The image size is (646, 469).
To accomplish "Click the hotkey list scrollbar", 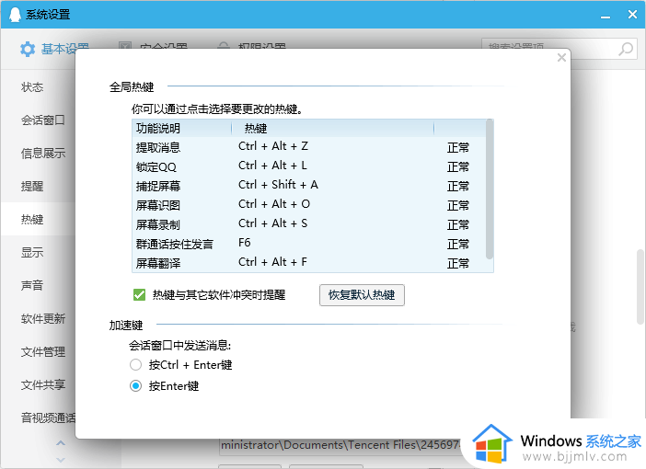I will click(490, 189).
